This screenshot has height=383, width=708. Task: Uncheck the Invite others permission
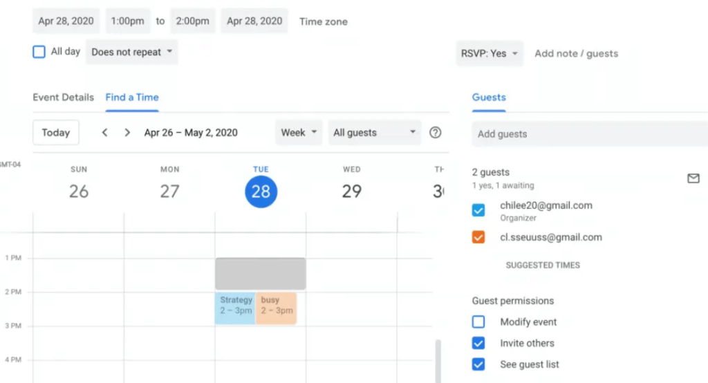(478, 343)
